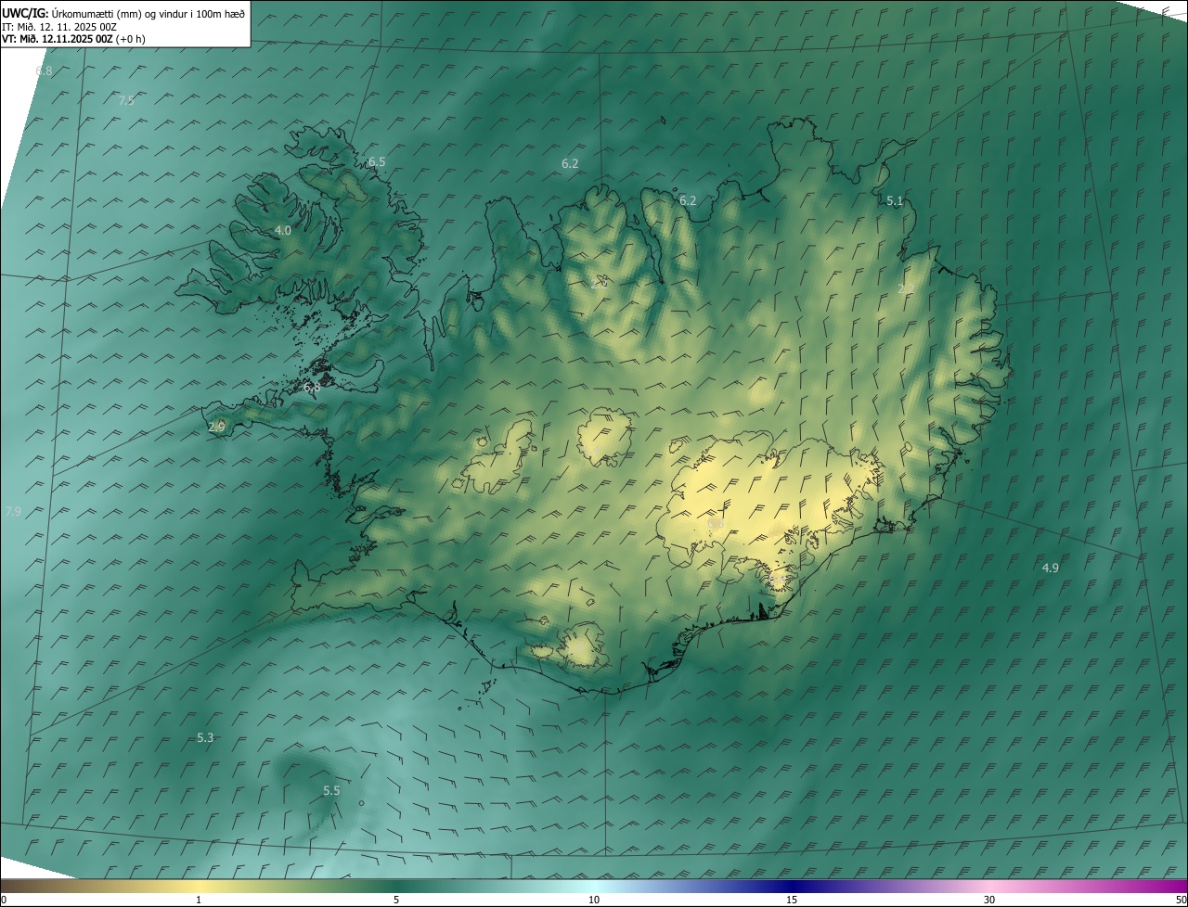Click the 5.1 value off the northeast coast
1188x907 pixels.
pyautogui.click(x=895, y=200)
